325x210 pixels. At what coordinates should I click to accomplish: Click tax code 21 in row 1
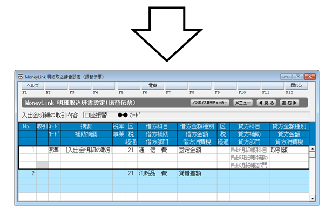tap(131, 150)
